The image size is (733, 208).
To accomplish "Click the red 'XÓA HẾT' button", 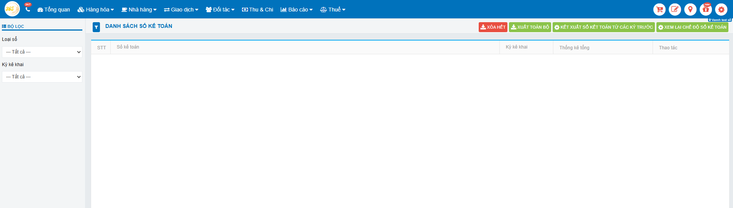I will 493,27.
